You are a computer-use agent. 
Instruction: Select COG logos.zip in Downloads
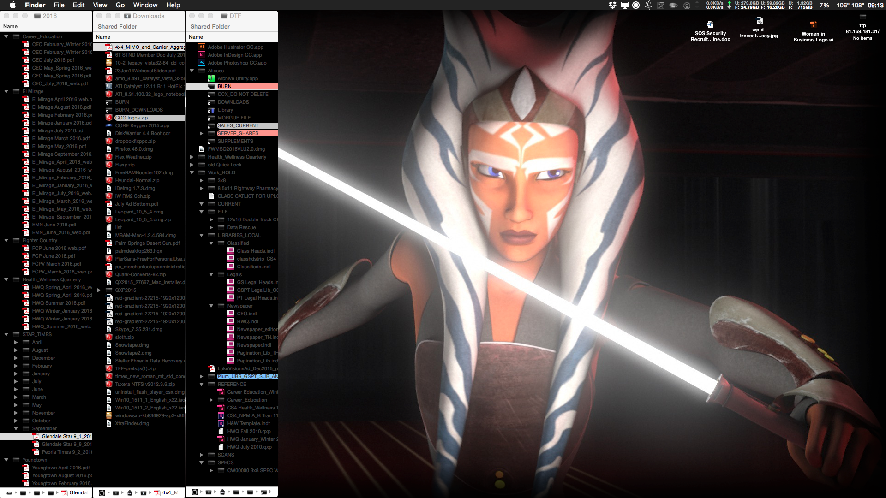click(145, 118)
